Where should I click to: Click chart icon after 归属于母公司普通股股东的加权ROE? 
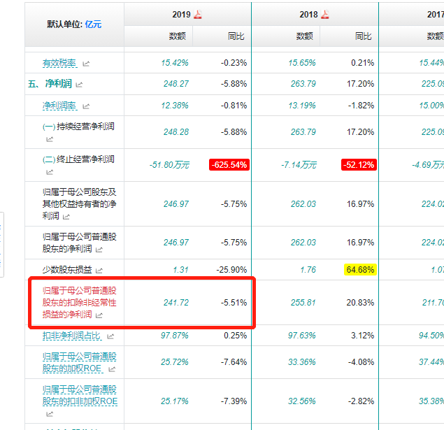pyautogui.click(x=112, y=368)
